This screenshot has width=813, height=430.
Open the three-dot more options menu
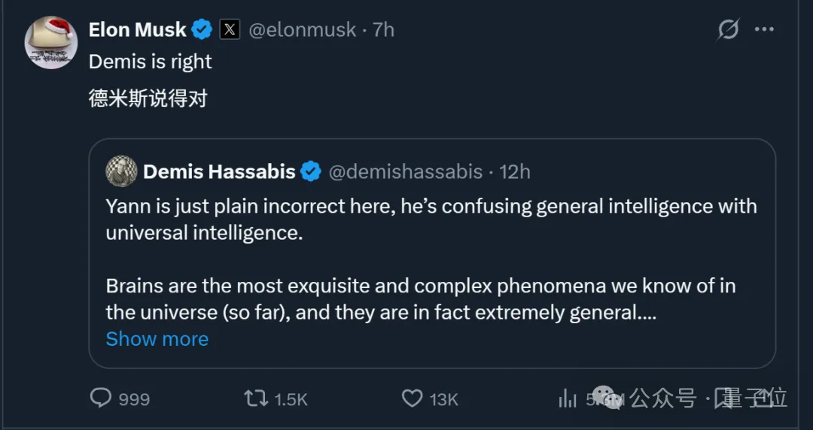765,30
